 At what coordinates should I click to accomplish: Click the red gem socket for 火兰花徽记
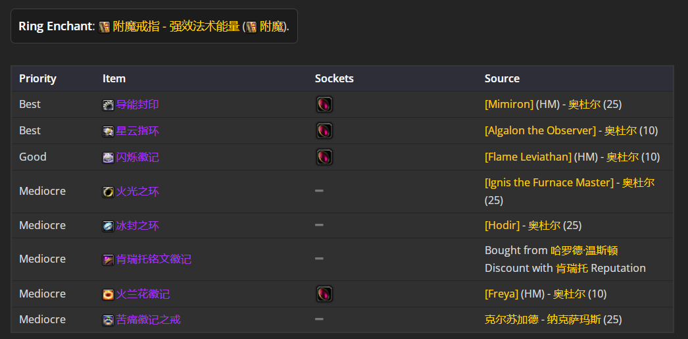point(324,294)
